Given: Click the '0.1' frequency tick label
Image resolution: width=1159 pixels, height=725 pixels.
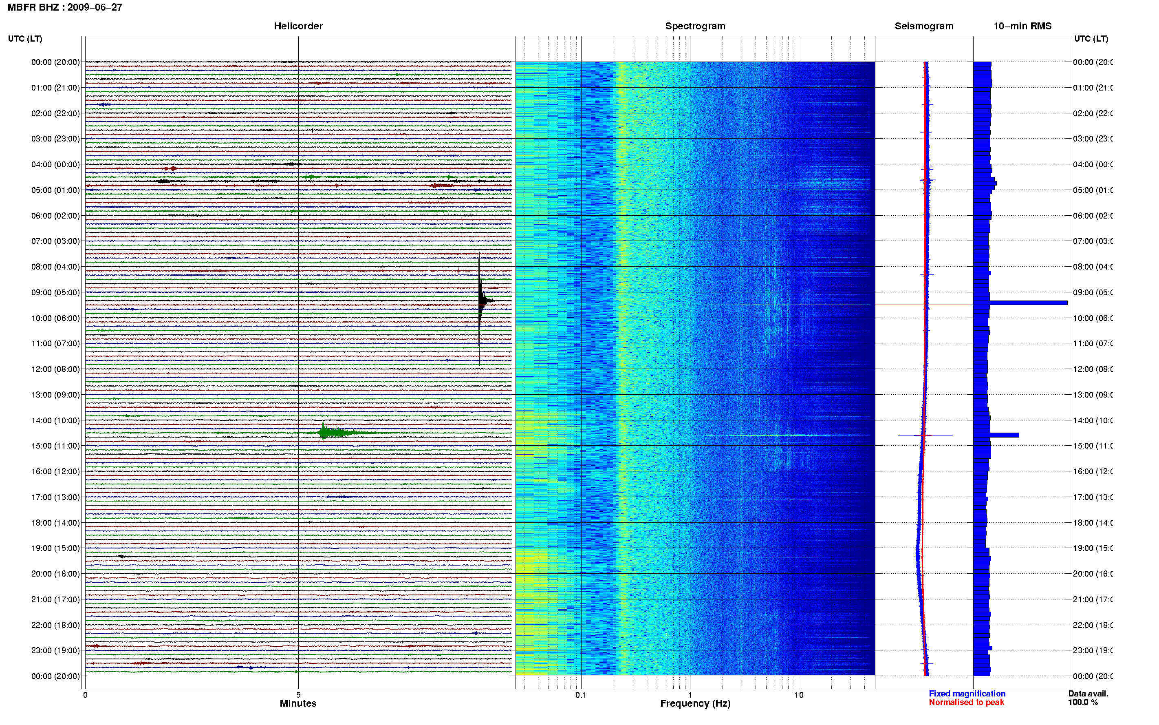Looking at the screenshot, I should 581,695.
